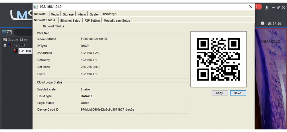Image resolution: width=287 pixels, height=132 pixels.
Task: Select the 192.168. camera device entry
Action: pyautogui.click(x=25, y=51)
